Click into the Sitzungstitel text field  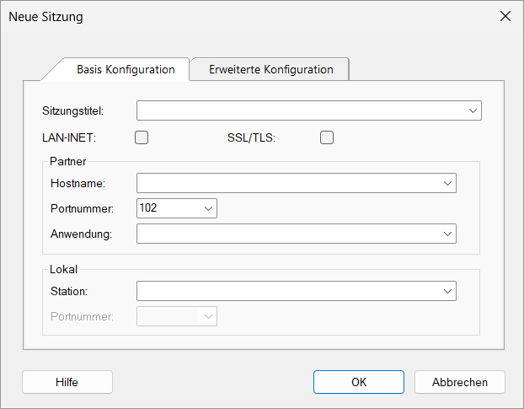tap(299, 110)
